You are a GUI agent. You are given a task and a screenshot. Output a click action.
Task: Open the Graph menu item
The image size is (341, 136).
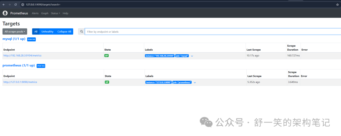[45, 13]
